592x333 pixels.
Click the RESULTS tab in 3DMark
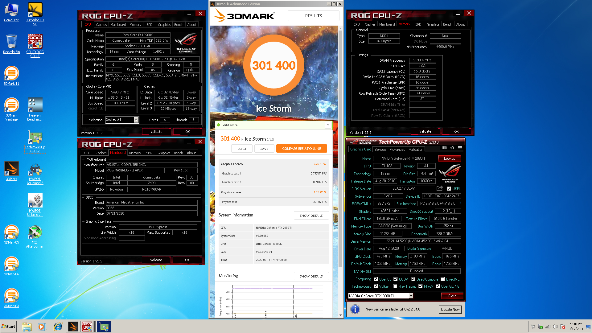pos(313,16)
